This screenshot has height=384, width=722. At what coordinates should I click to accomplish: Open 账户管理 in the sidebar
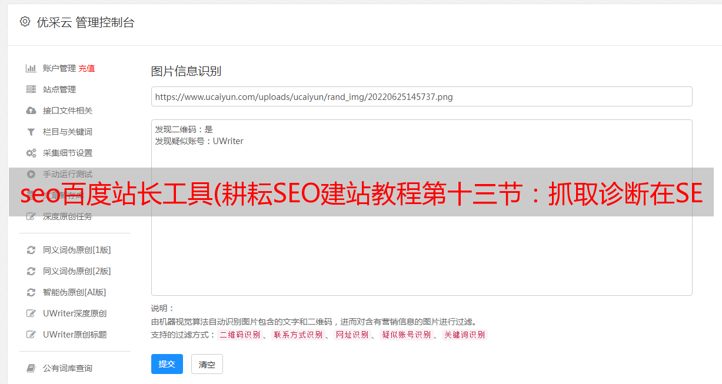pyautogui.click(x=59, y=68)
